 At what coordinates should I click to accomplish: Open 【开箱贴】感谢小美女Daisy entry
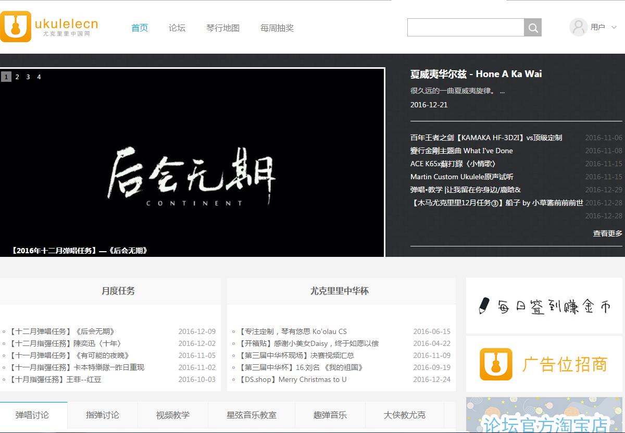tap(308, 343)
